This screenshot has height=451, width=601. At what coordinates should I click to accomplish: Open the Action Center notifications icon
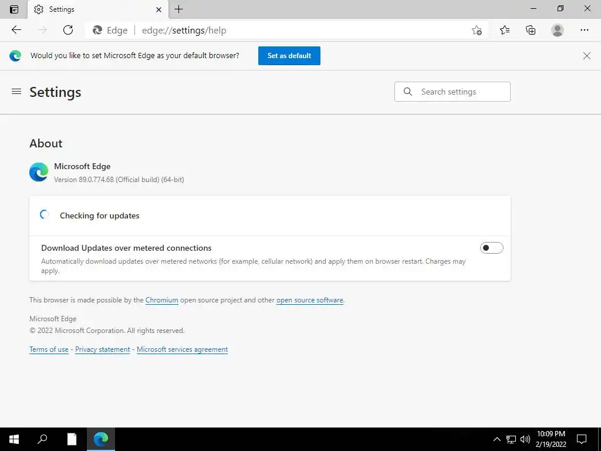click(x=582, y=439)
